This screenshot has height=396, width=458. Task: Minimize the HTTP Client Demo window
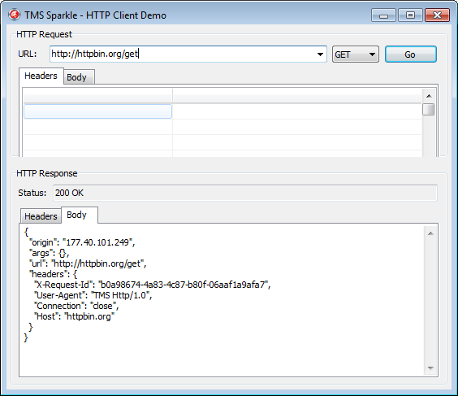point(383,15)
